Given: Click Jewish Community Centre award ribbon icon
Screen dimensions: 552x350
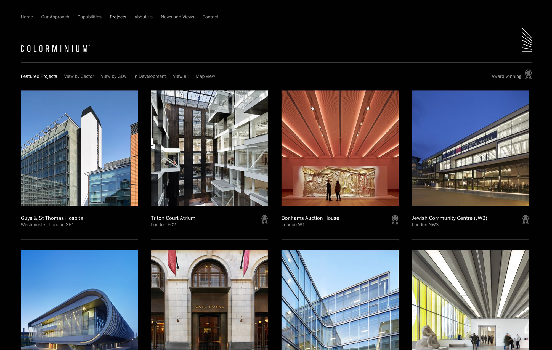Looking at the screenshot, I should (x=526, y=219).
